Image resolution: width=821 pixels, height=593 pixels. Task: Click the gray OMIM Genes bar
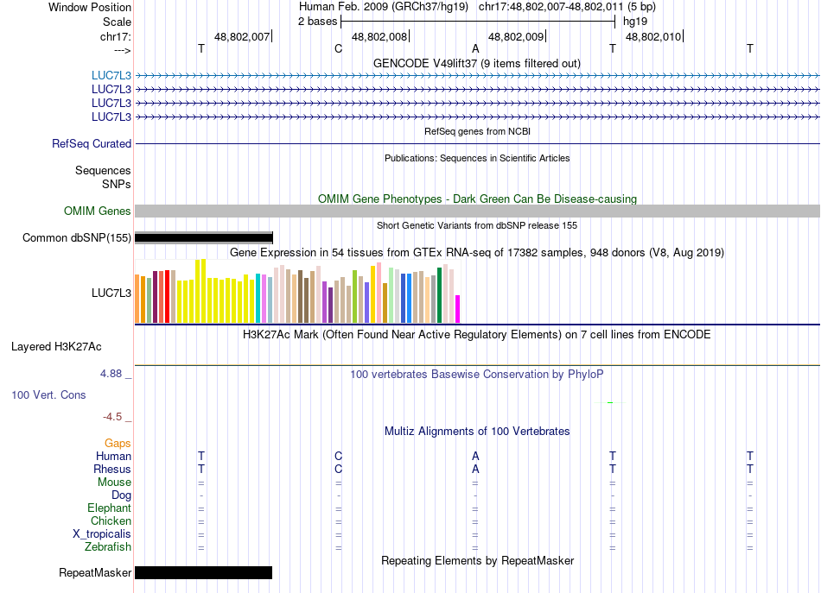coord(477,211)
